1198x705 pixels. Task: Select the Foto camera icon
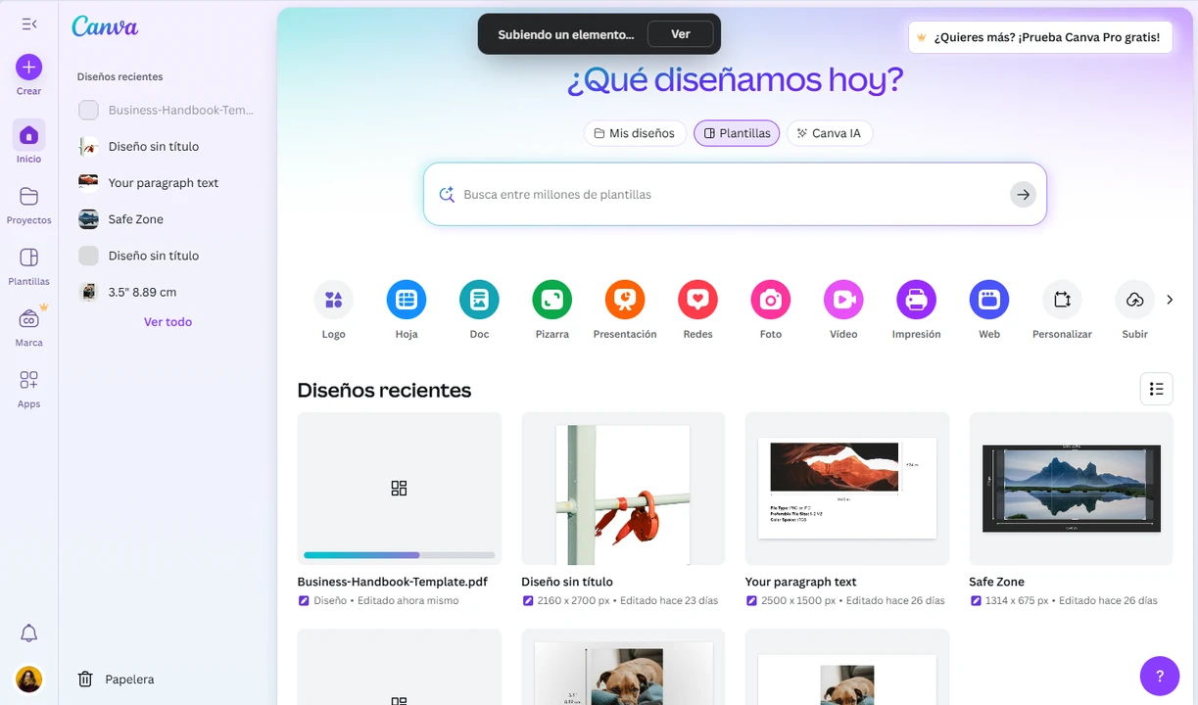click(x=771, y=300)
